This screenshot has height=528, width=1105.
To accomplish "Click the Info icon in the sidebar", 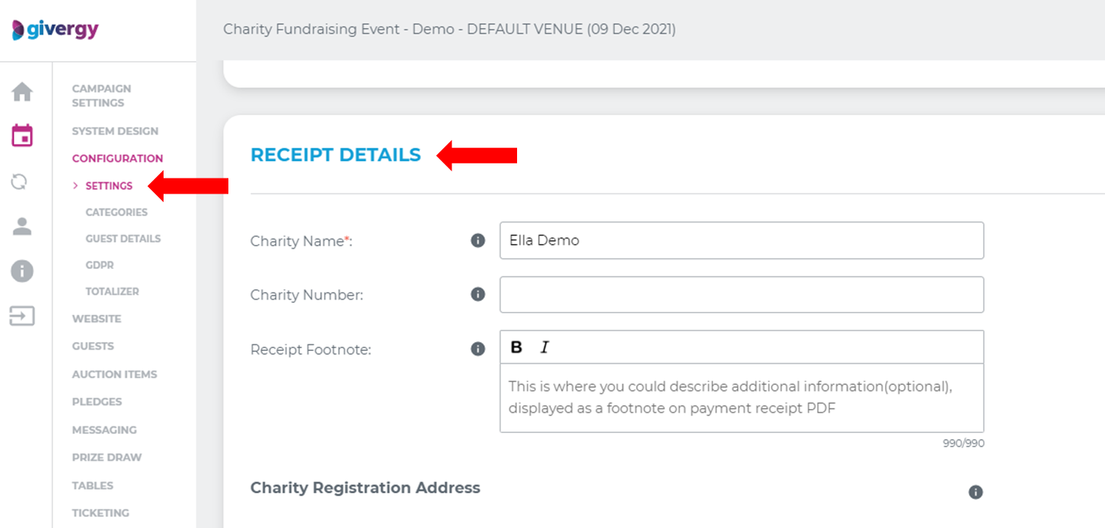I will tap(22, 271).
